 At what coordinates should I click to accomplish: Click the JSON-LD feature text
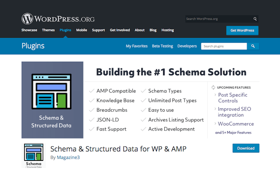[x=108, y=120]
